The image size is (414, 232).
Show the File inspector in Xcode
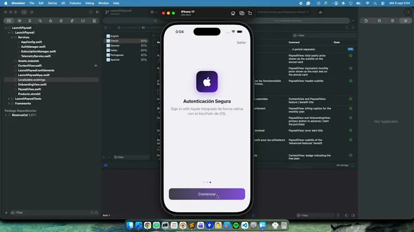(366, 21)
